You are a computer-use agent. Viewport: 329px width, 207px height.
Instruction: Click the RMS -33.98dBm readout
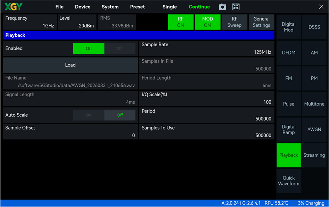pos(117,22)
